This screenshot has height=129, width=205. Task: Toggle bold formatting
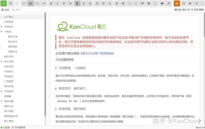(51, 3)
